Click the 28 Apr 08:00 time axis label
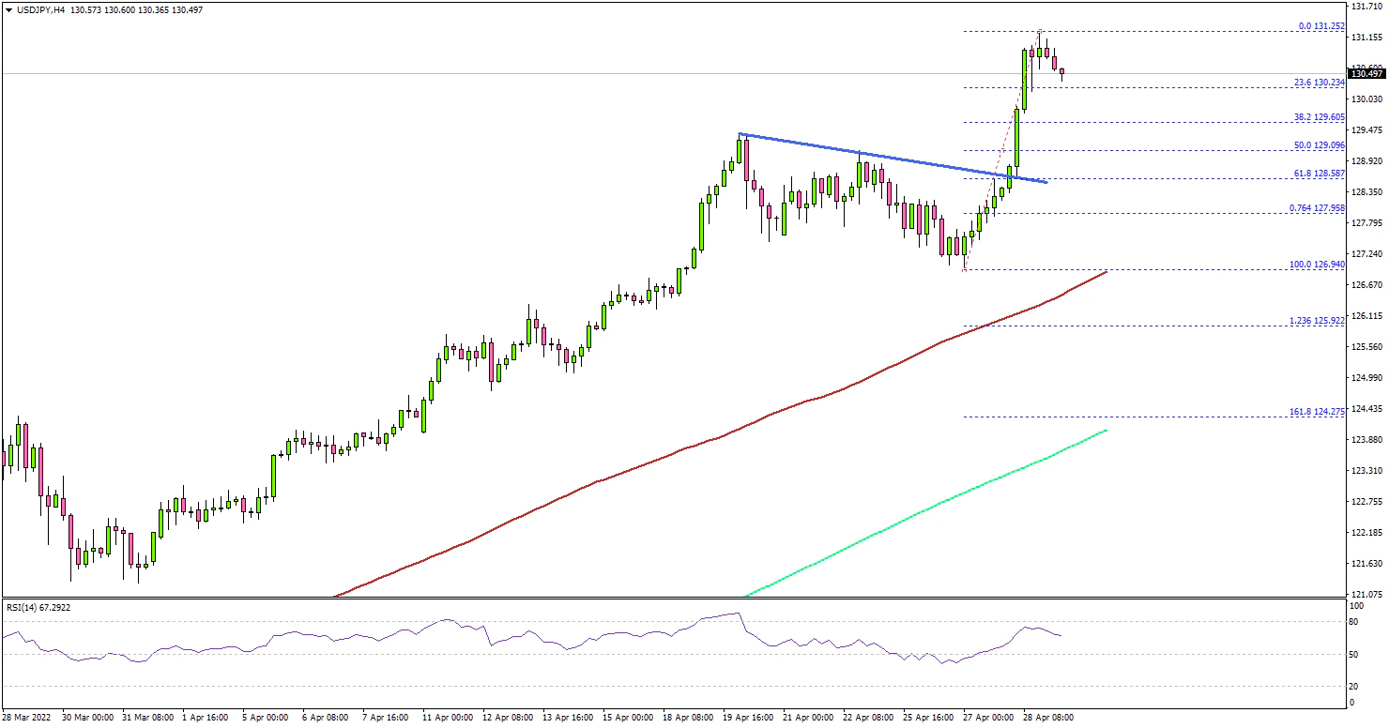This screenshot has height=728, width=1389. click(x=1047, y=717)
